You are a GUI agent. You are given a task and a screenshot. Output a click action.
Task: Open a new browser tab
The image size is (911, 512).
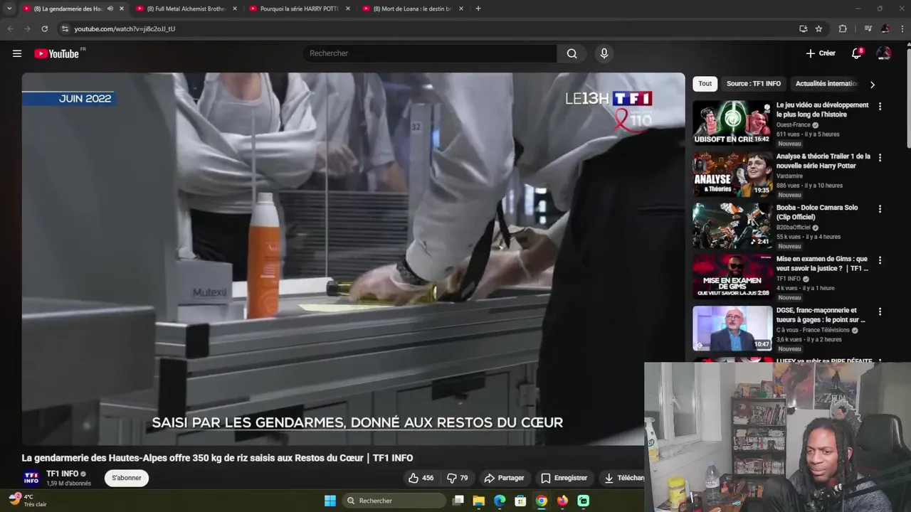478,9
